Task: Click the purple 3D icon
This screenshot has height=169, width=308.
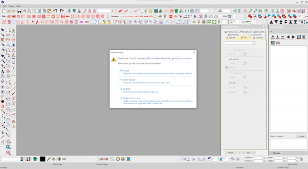Action: click(81, 22)
